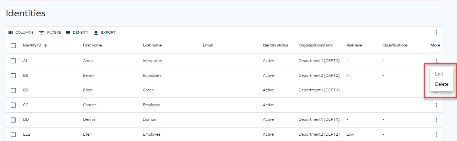Open the Filters panel icon
This screenshot has height=141, width=457.
coord(42,33)
